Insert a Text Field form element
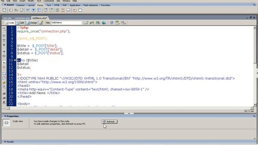Viewport: 258px width, 145px height. click(11, 10)
